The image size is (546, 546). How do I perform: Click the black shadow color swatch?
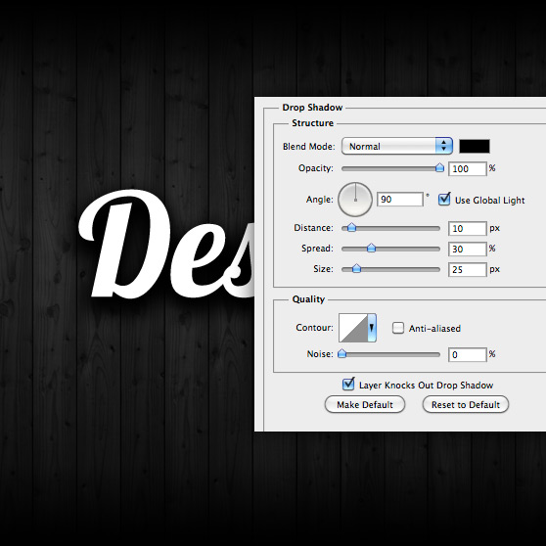point(475,146)
